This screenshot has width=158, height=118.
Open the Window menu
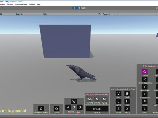[32, 5]
